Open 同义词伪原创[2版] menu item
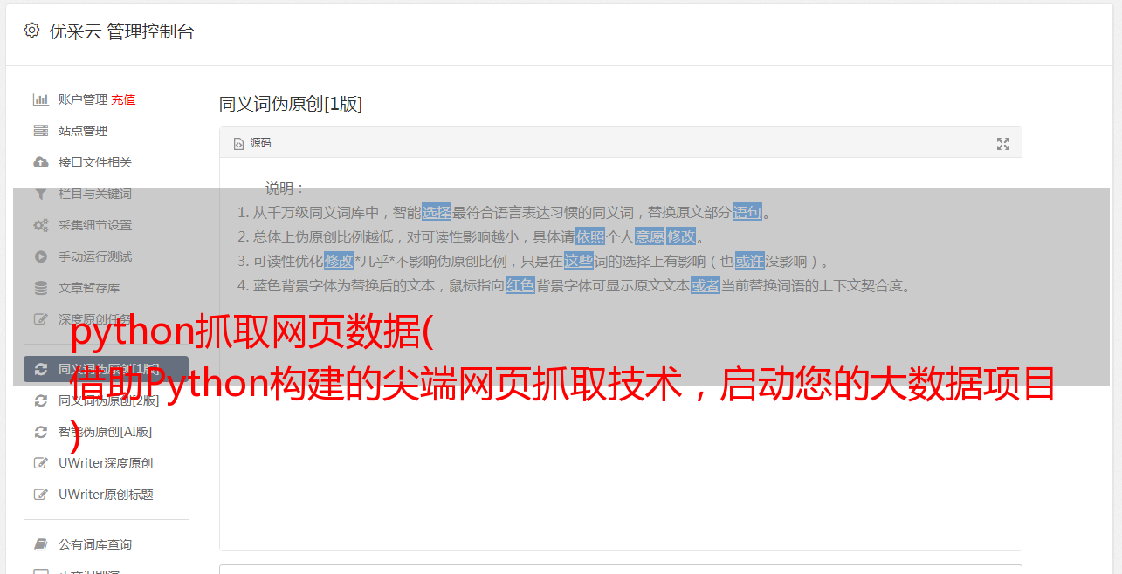 pyautogui.click(x=106, y=400)
